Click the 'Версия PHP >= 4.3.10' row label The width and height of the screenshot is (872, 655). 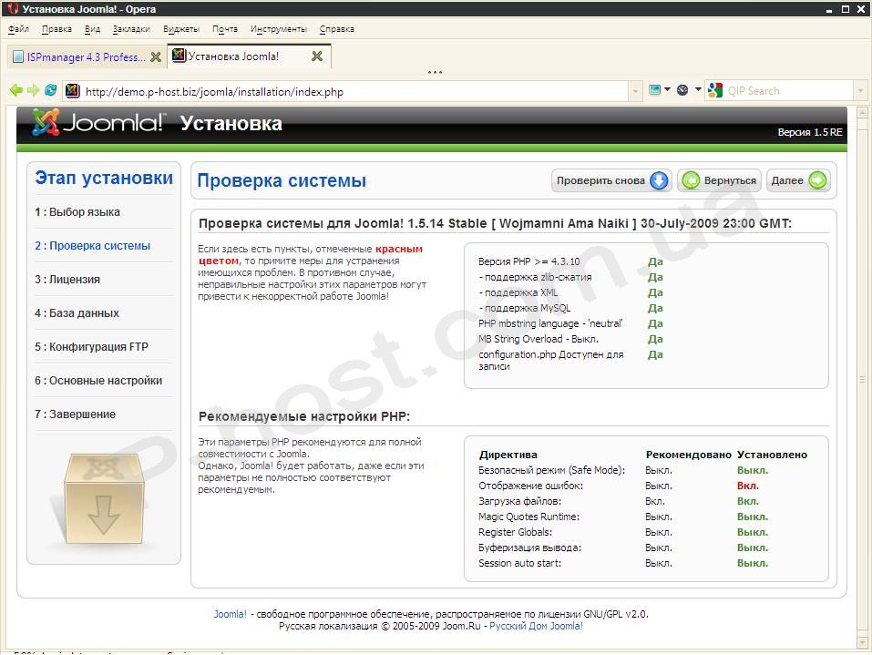[528, 261]
